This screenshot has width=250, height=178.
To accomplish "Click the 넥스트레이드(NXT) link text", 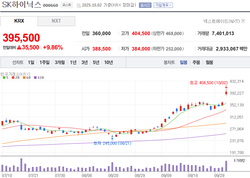I will (221, 21).
